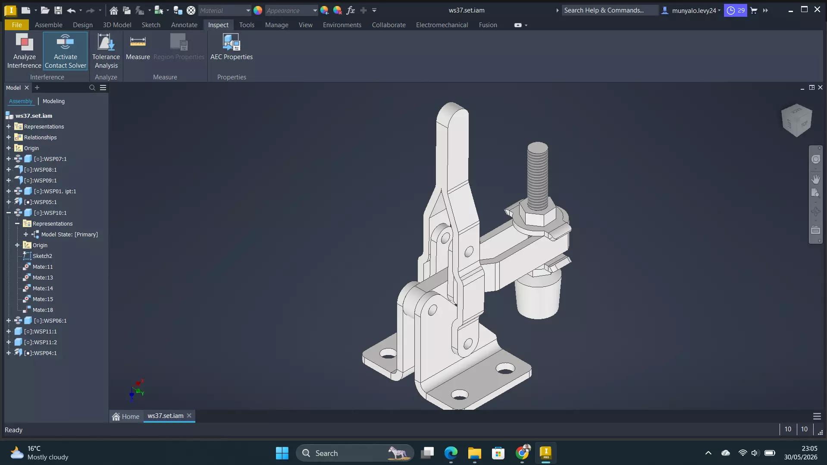Image resolution: width=827 pixels, height=465 pixels.
Task: Run the Analyze Interference tool
Action: pos(24,51)
